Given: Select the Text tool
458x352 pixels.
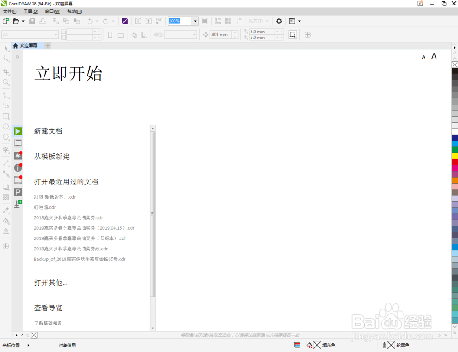Looking at the screenshot, I should (x=6, y=150).
